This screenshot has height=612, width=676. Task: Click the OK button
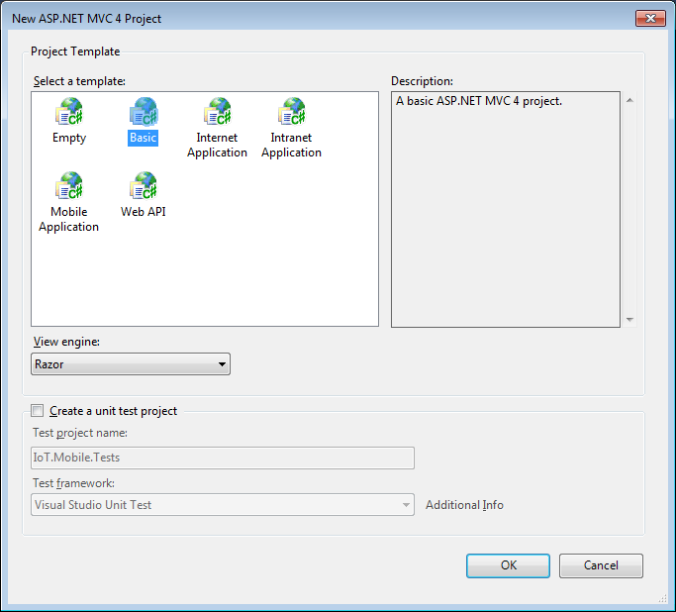508,565
